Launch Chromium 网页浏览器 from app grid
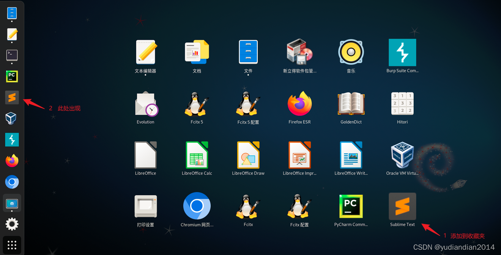 [x=197, y=206]
